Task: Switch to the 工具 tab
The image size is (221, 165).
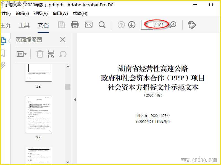Action: pyautogui.click(x=24, y=25)
